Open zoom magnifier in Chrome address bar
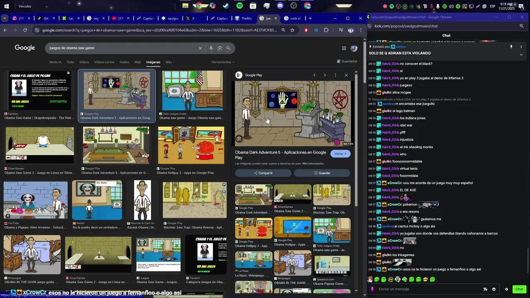Image resolution: width=530 pixels, height=298 pixels. (x=283, y=30)
